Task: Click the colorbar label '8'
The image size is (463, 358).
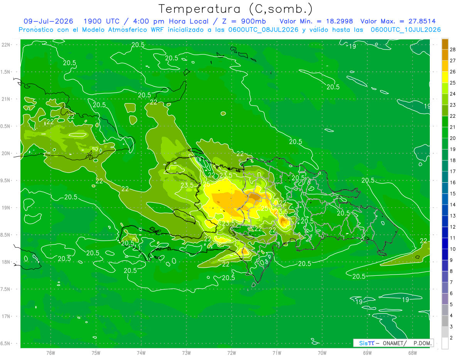Action: (x=452, y=271)
